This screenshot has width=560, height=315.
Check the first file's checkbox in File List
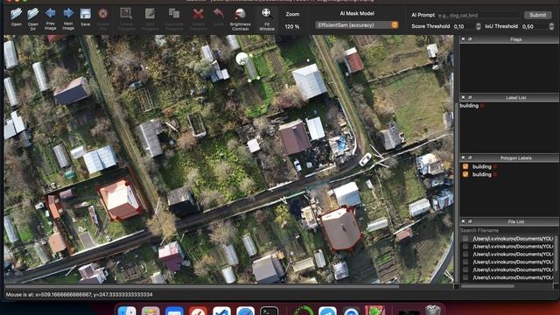pyautogui.click(x=465, y=238)
